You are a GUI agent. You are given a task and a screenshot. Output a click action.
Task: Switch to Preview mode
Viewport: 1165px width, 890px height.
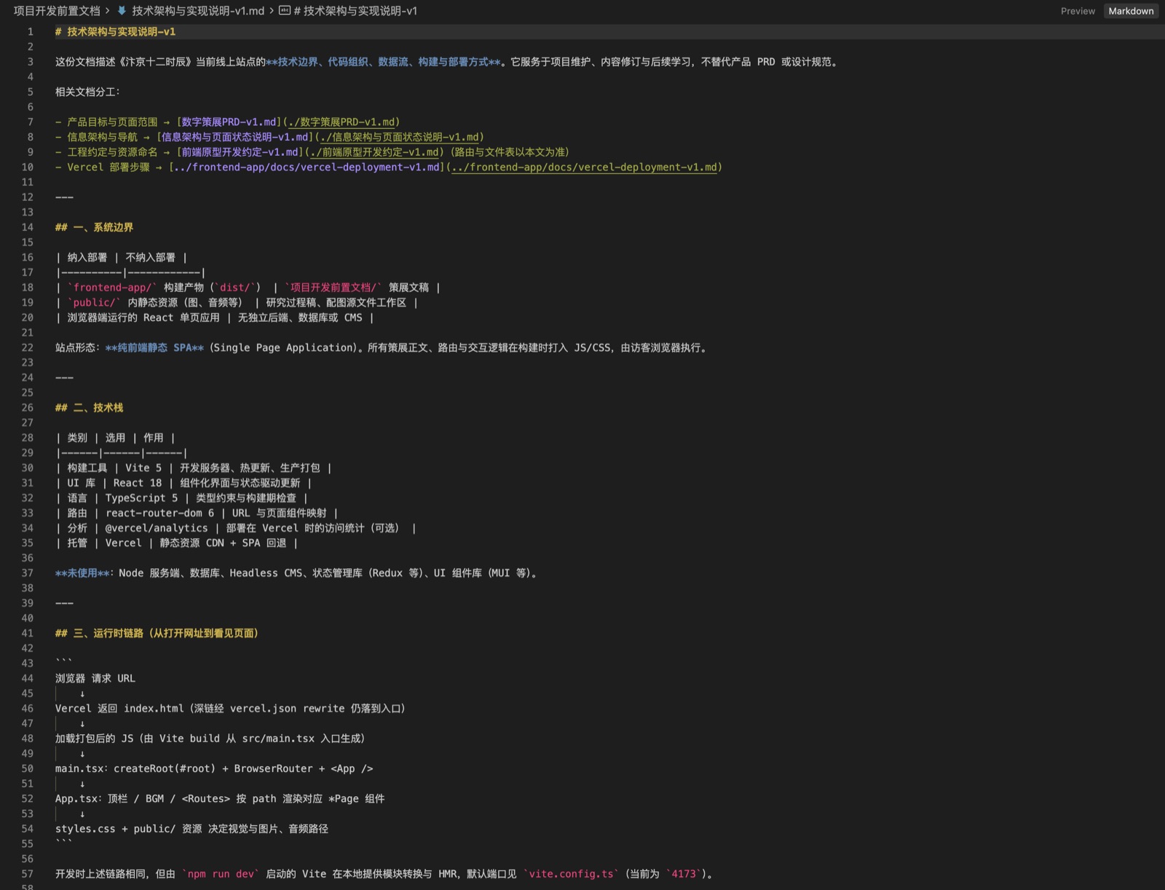(1077, 11)
